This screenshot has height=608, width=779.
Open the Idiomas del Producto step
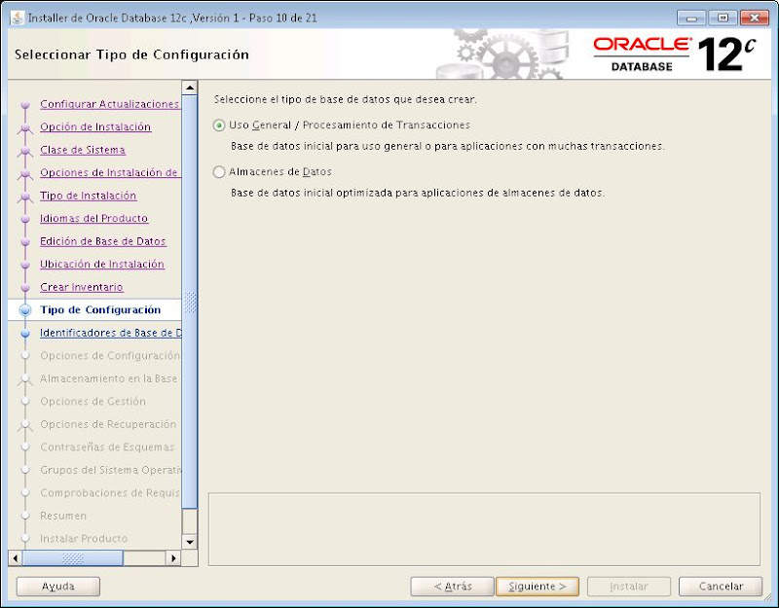93,218
